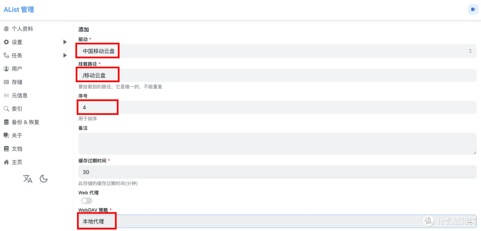Expand the 设置 submenu arrow

(65, 42)
